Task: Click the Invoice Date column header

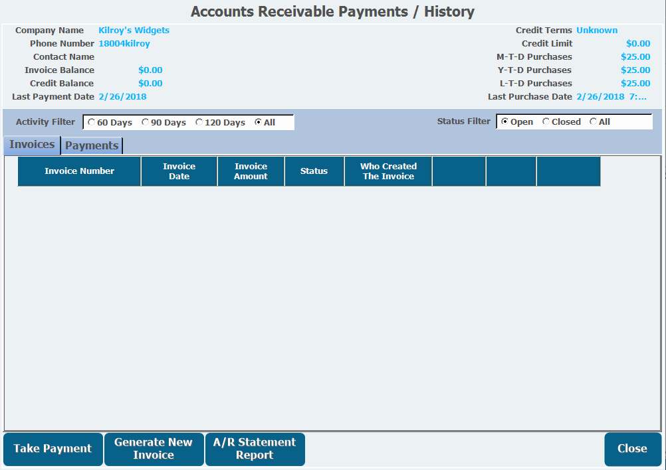Action: click(179, 171)
